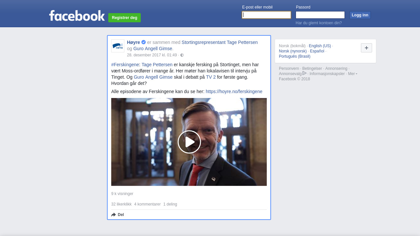Click the AdChoices triangle icon
The width and height of the screenshot is (420, 236).
point(304,73)
